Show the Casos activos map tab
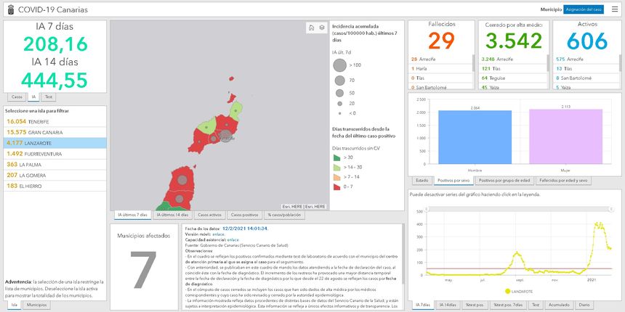 pos(209,215)
